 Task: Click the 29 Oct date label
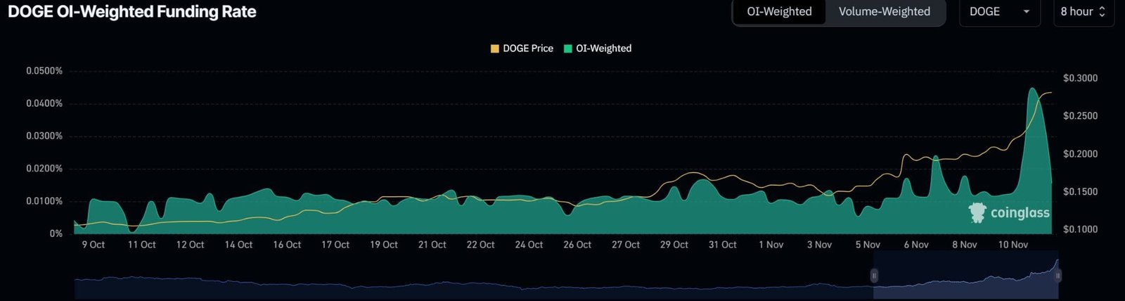click(x=674, y=245)
